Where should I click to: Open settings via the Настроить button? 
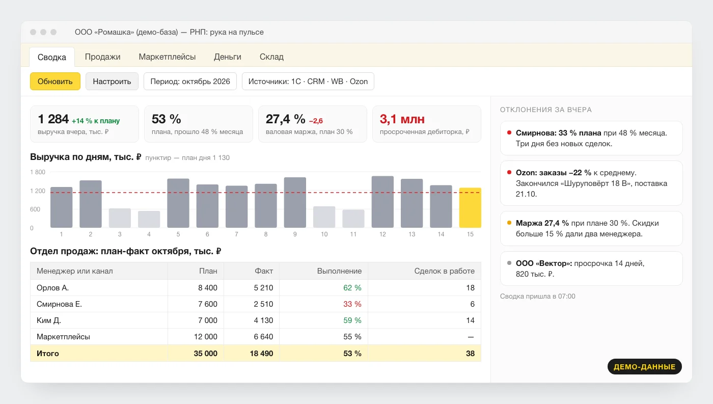click(x=112, y=81)
